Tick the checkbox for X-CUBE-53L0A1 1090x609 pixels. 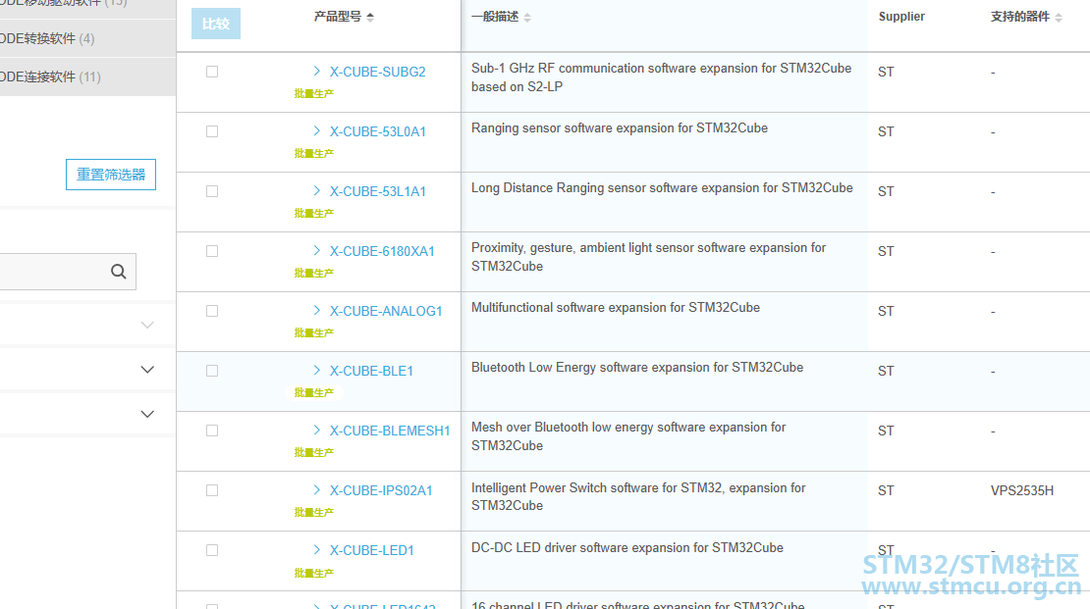point(212,131)
